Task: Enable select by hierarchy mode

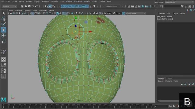Action: click(x=47, y=6)
